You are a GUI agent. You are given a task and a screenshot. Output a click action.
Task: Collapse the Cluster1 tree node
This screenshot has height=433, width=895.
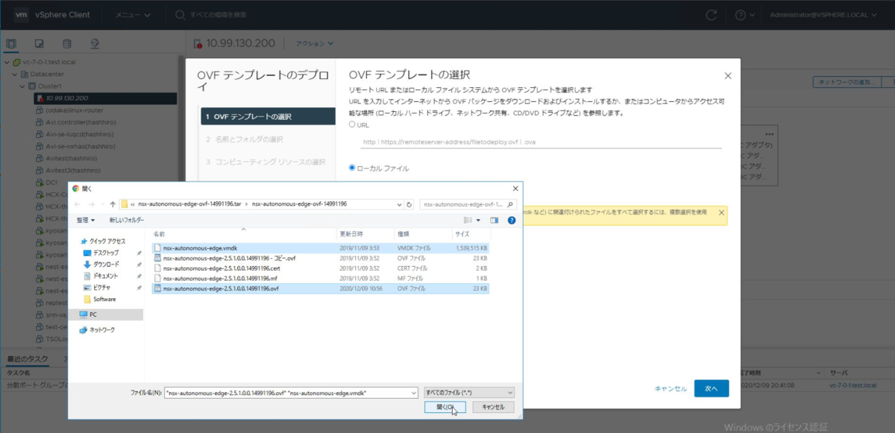point(22,86)
